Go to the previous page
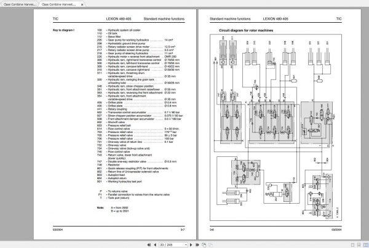Image resolution: width=369 pixels, height=248 pixels. coord(155,245)
